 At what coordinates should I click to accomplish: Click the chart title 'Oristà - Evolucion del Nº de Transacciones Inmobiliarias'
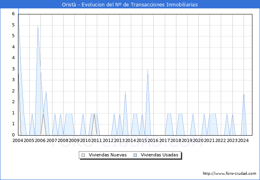[x=130, y=4]
